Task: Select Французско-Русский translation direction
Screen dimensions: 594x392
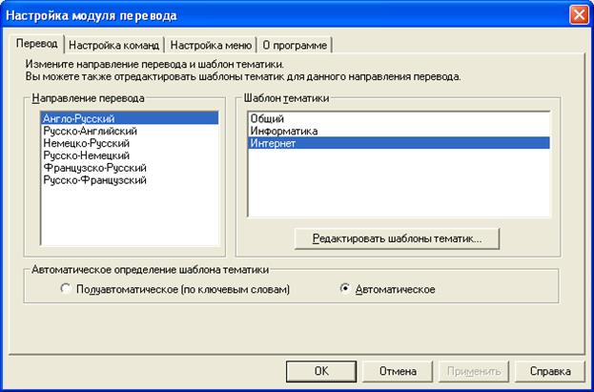Action: coord(93,168)
